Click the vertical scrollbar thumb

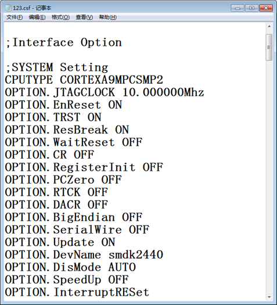(x=269, y=47)
